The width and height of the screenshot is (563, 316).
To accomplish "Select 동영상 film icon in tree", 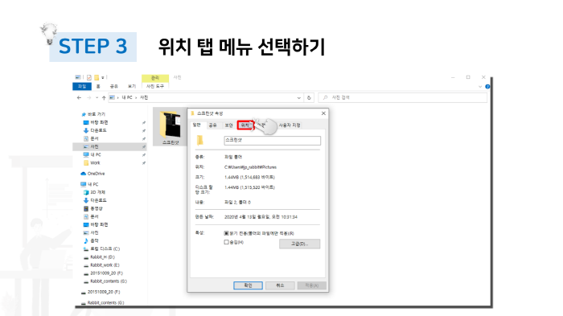I will 86,208.
